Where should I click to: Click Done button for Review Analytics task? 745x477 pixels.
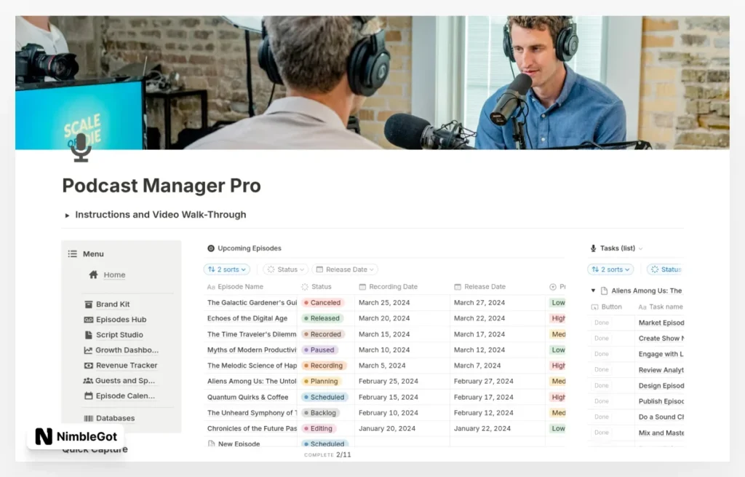602,369
